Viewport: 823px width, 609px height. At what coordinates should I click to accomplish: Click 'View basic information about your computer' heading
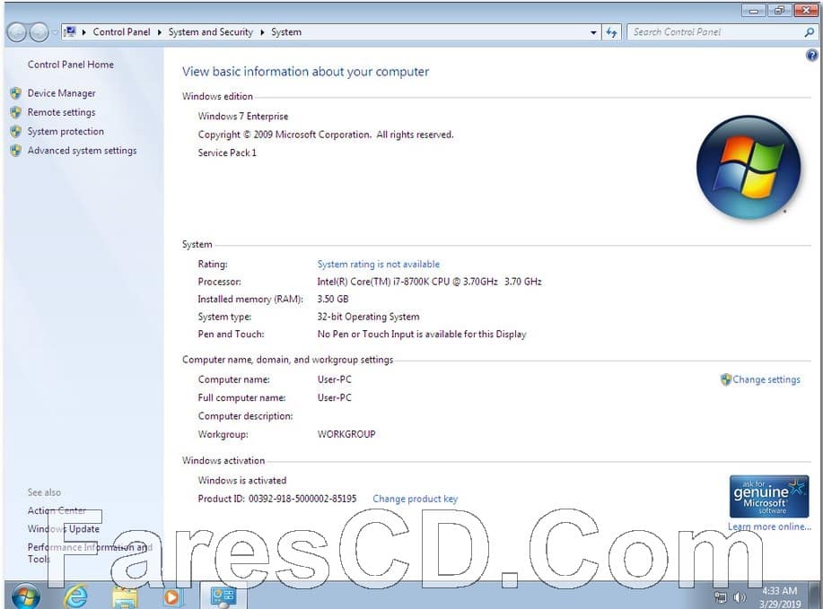305,72
